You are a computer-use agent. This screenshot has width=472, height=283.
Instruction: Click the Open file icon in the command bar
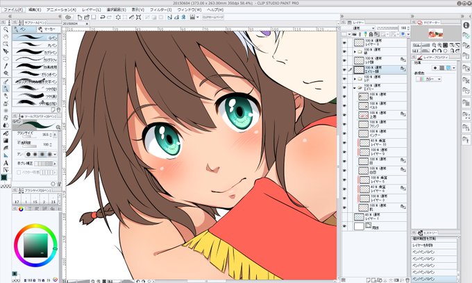[x=87, y=17]
